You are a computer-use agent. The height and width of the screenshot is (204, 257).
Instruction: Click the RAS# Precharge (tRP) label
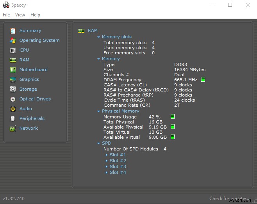(128, 95)
